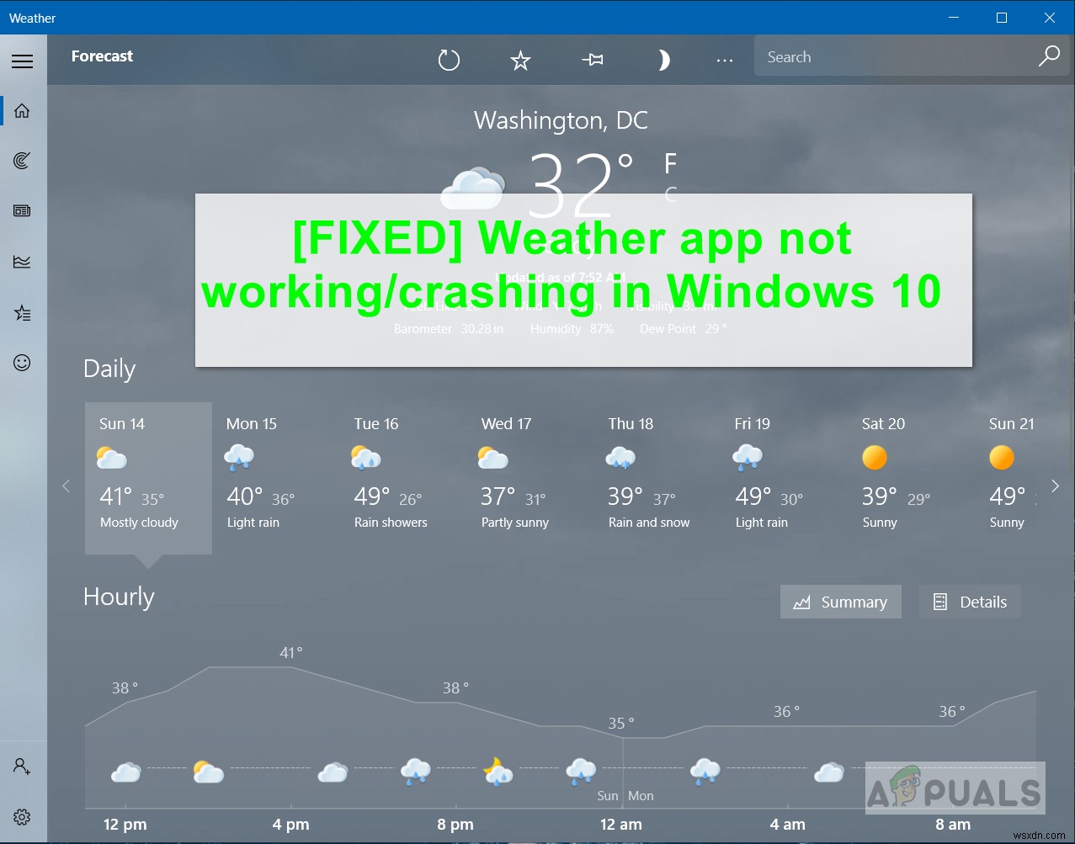
Task: Click the Daily section heading
Action: [109, 369]
